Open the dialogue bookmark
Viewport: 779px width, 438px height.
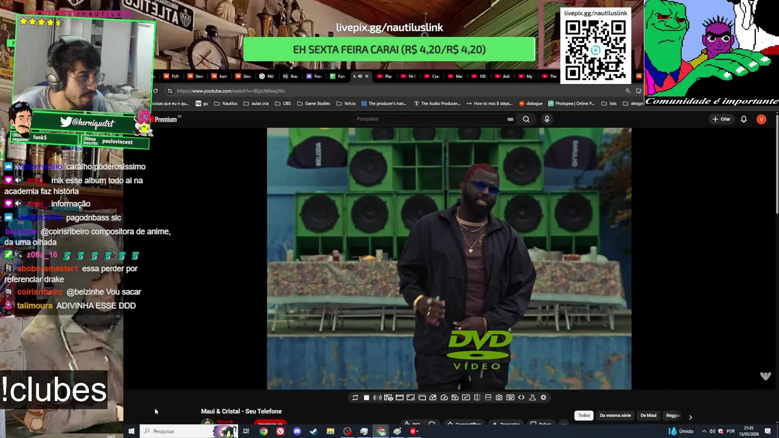pos(531,103)
